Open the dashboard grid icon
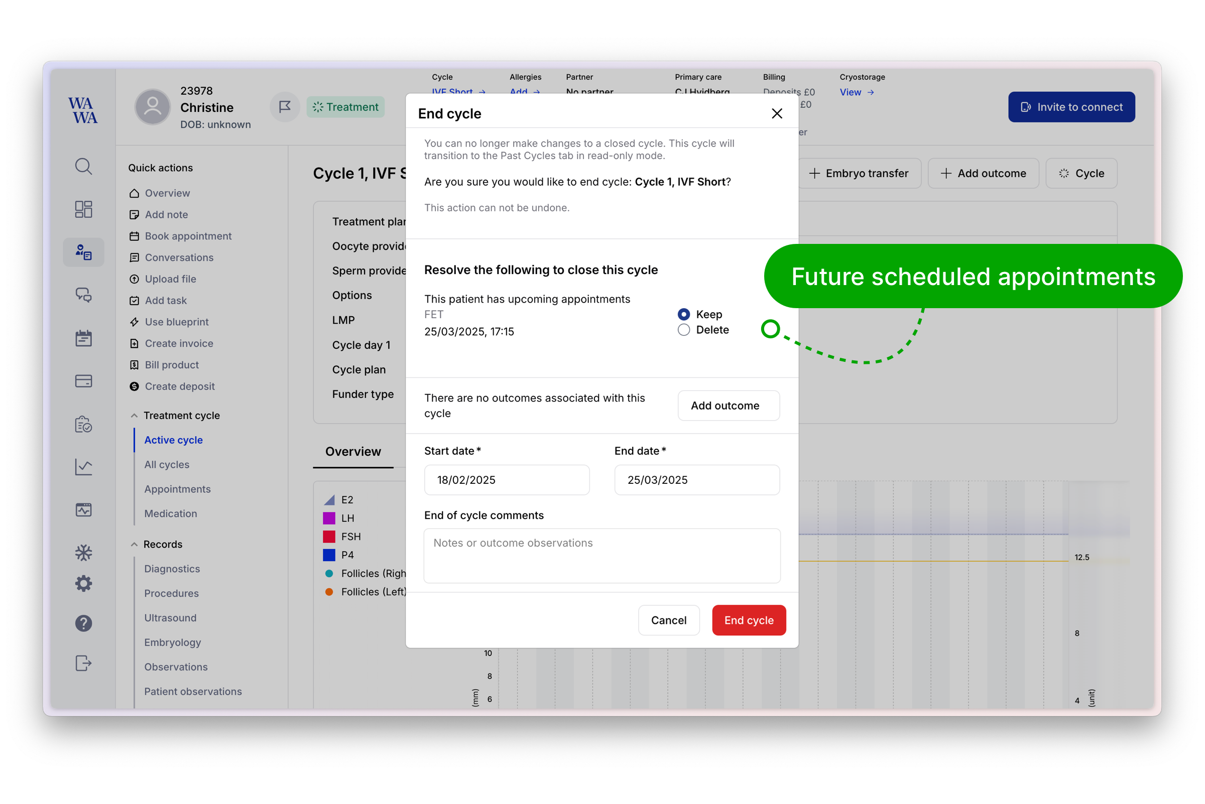Viewport: 1205px width, 804px height. (83, 209)
